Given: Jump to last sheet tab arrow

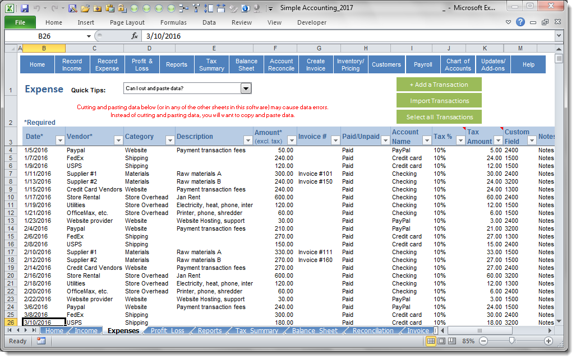Looking at the screenshot, I should 34,330.
